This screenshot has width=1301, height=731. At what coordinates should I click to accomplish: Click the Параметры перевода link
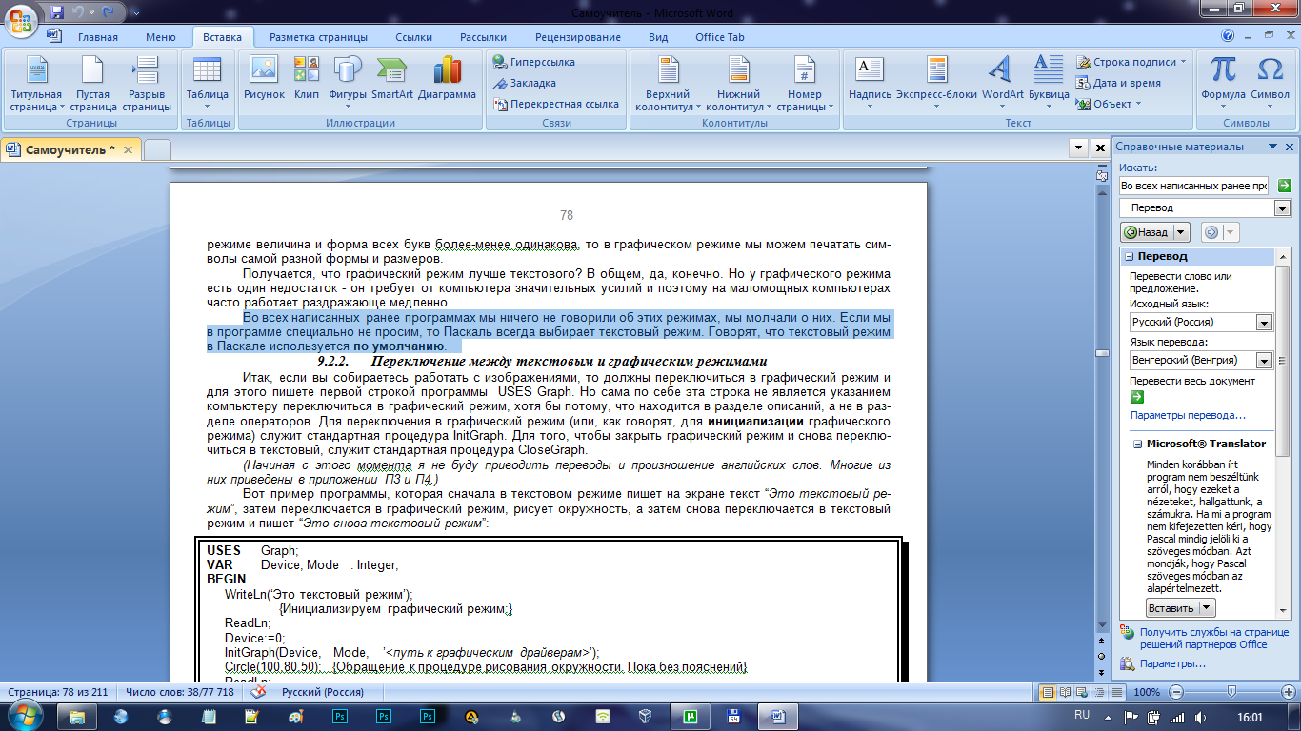pyautogui.click(x=1188, y=415)
